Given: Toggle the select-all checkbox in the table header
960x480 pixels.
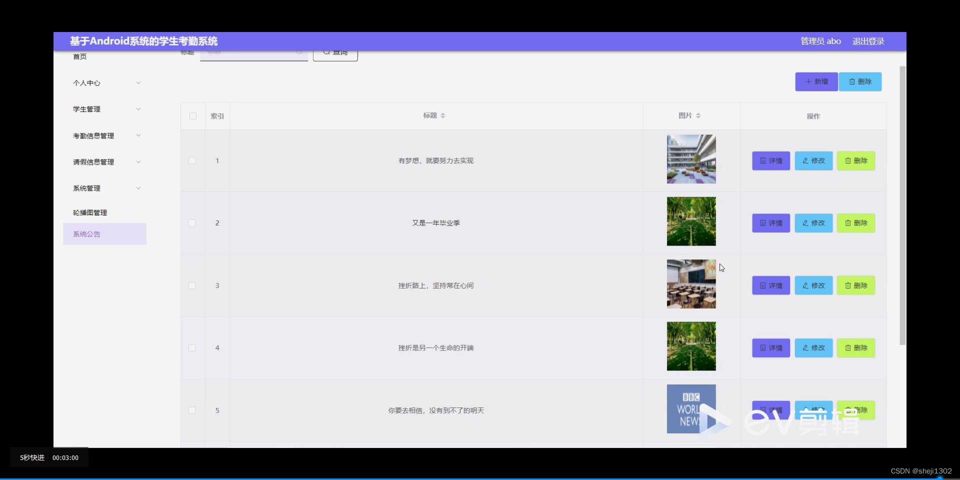Looking at the screenshot, I should [x=193, y=116].
